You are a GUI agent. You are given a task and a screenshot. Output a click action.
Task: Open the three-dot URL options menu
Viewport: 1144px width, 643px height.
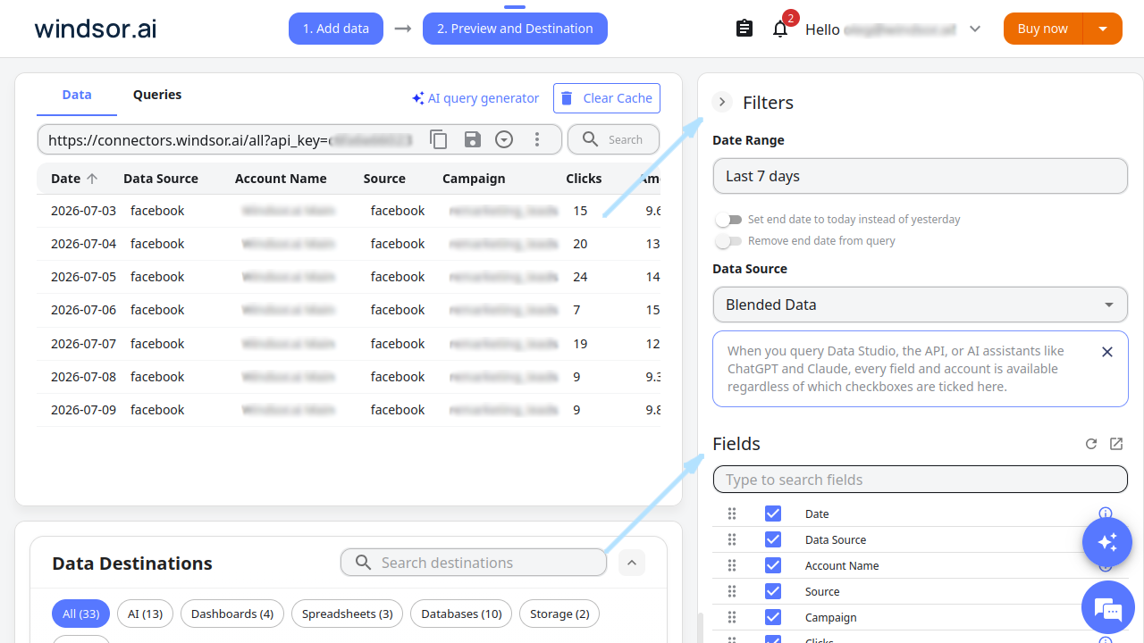click(x=537, y=139)
